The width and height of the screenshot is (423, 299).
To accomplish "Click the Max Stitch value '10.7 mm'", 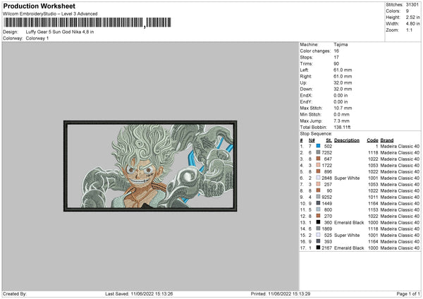I will [343, 108].
